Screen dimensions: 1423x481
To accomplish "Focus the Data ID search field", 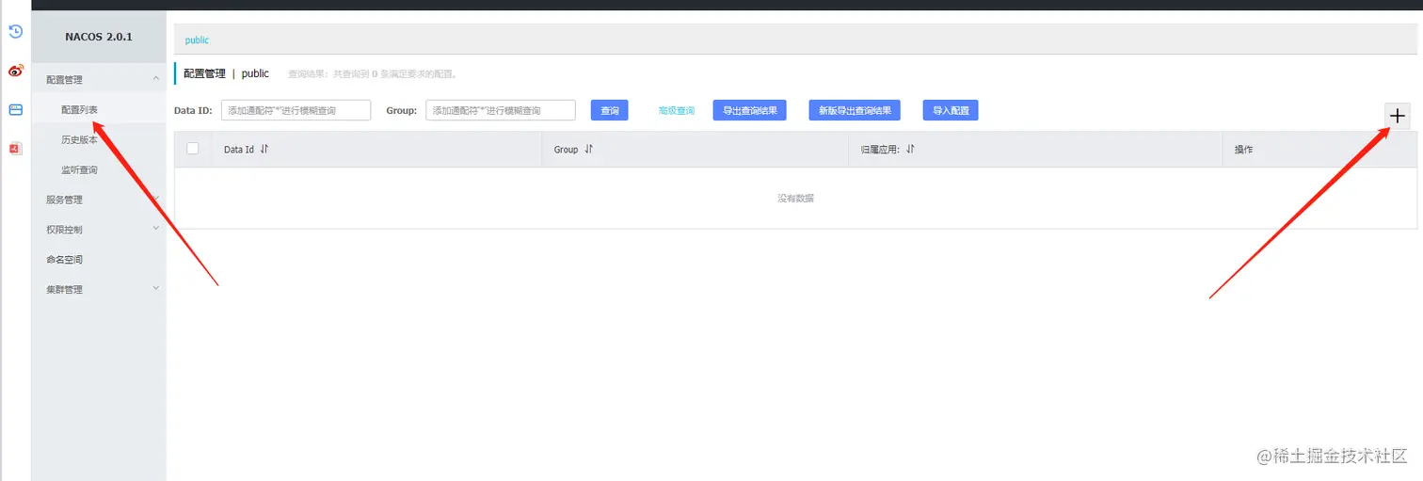I will [x=296, y=110].
